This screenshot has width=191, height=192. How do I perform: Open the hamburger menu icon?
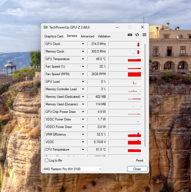click(x=144, y=35)
